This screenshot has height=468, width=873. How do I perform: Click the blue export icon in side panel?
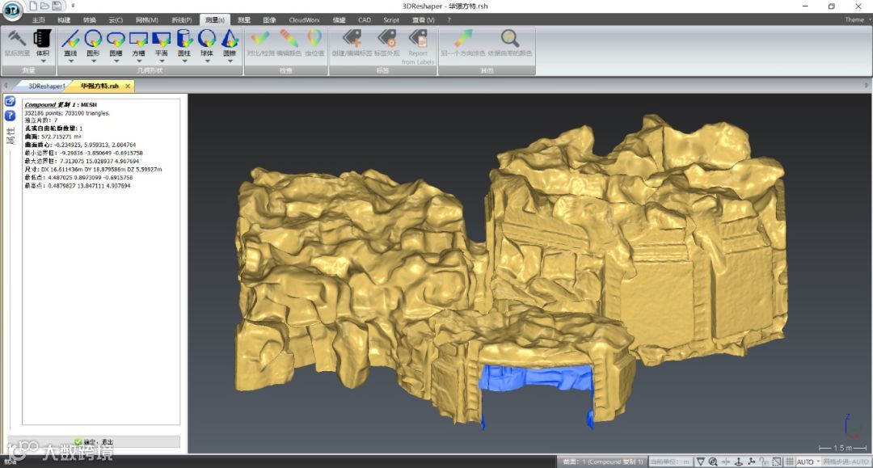[10, 101]
